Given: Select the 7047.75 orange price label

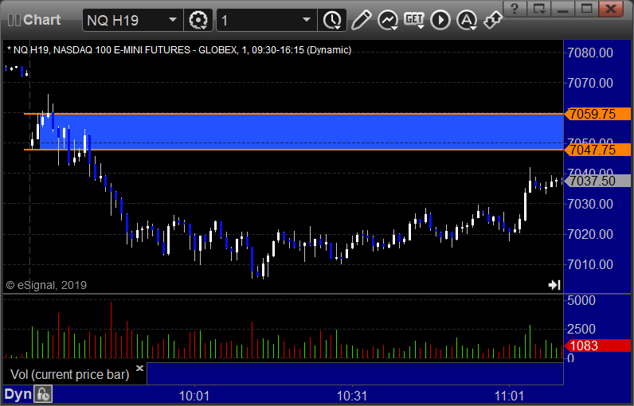Looking at the screenshot, I should click(597, 150).
